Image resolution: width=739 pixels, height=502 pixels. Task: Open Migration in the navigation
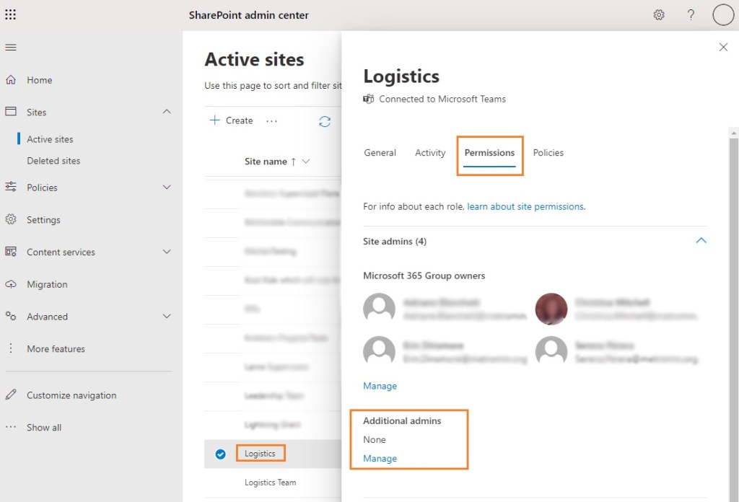47,284
